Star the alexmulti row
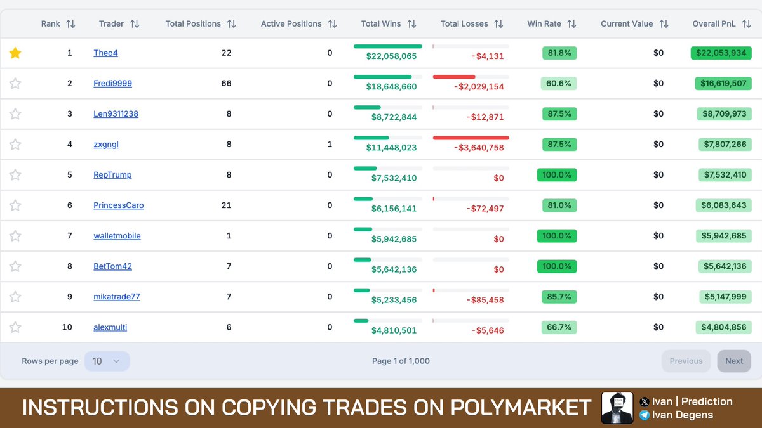This screenshot has width=762, height=428. coord(15,327)
